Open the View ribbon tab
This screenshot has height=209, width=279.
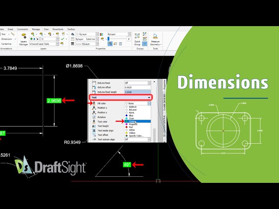pyautogui.click(x=46, y=29)
